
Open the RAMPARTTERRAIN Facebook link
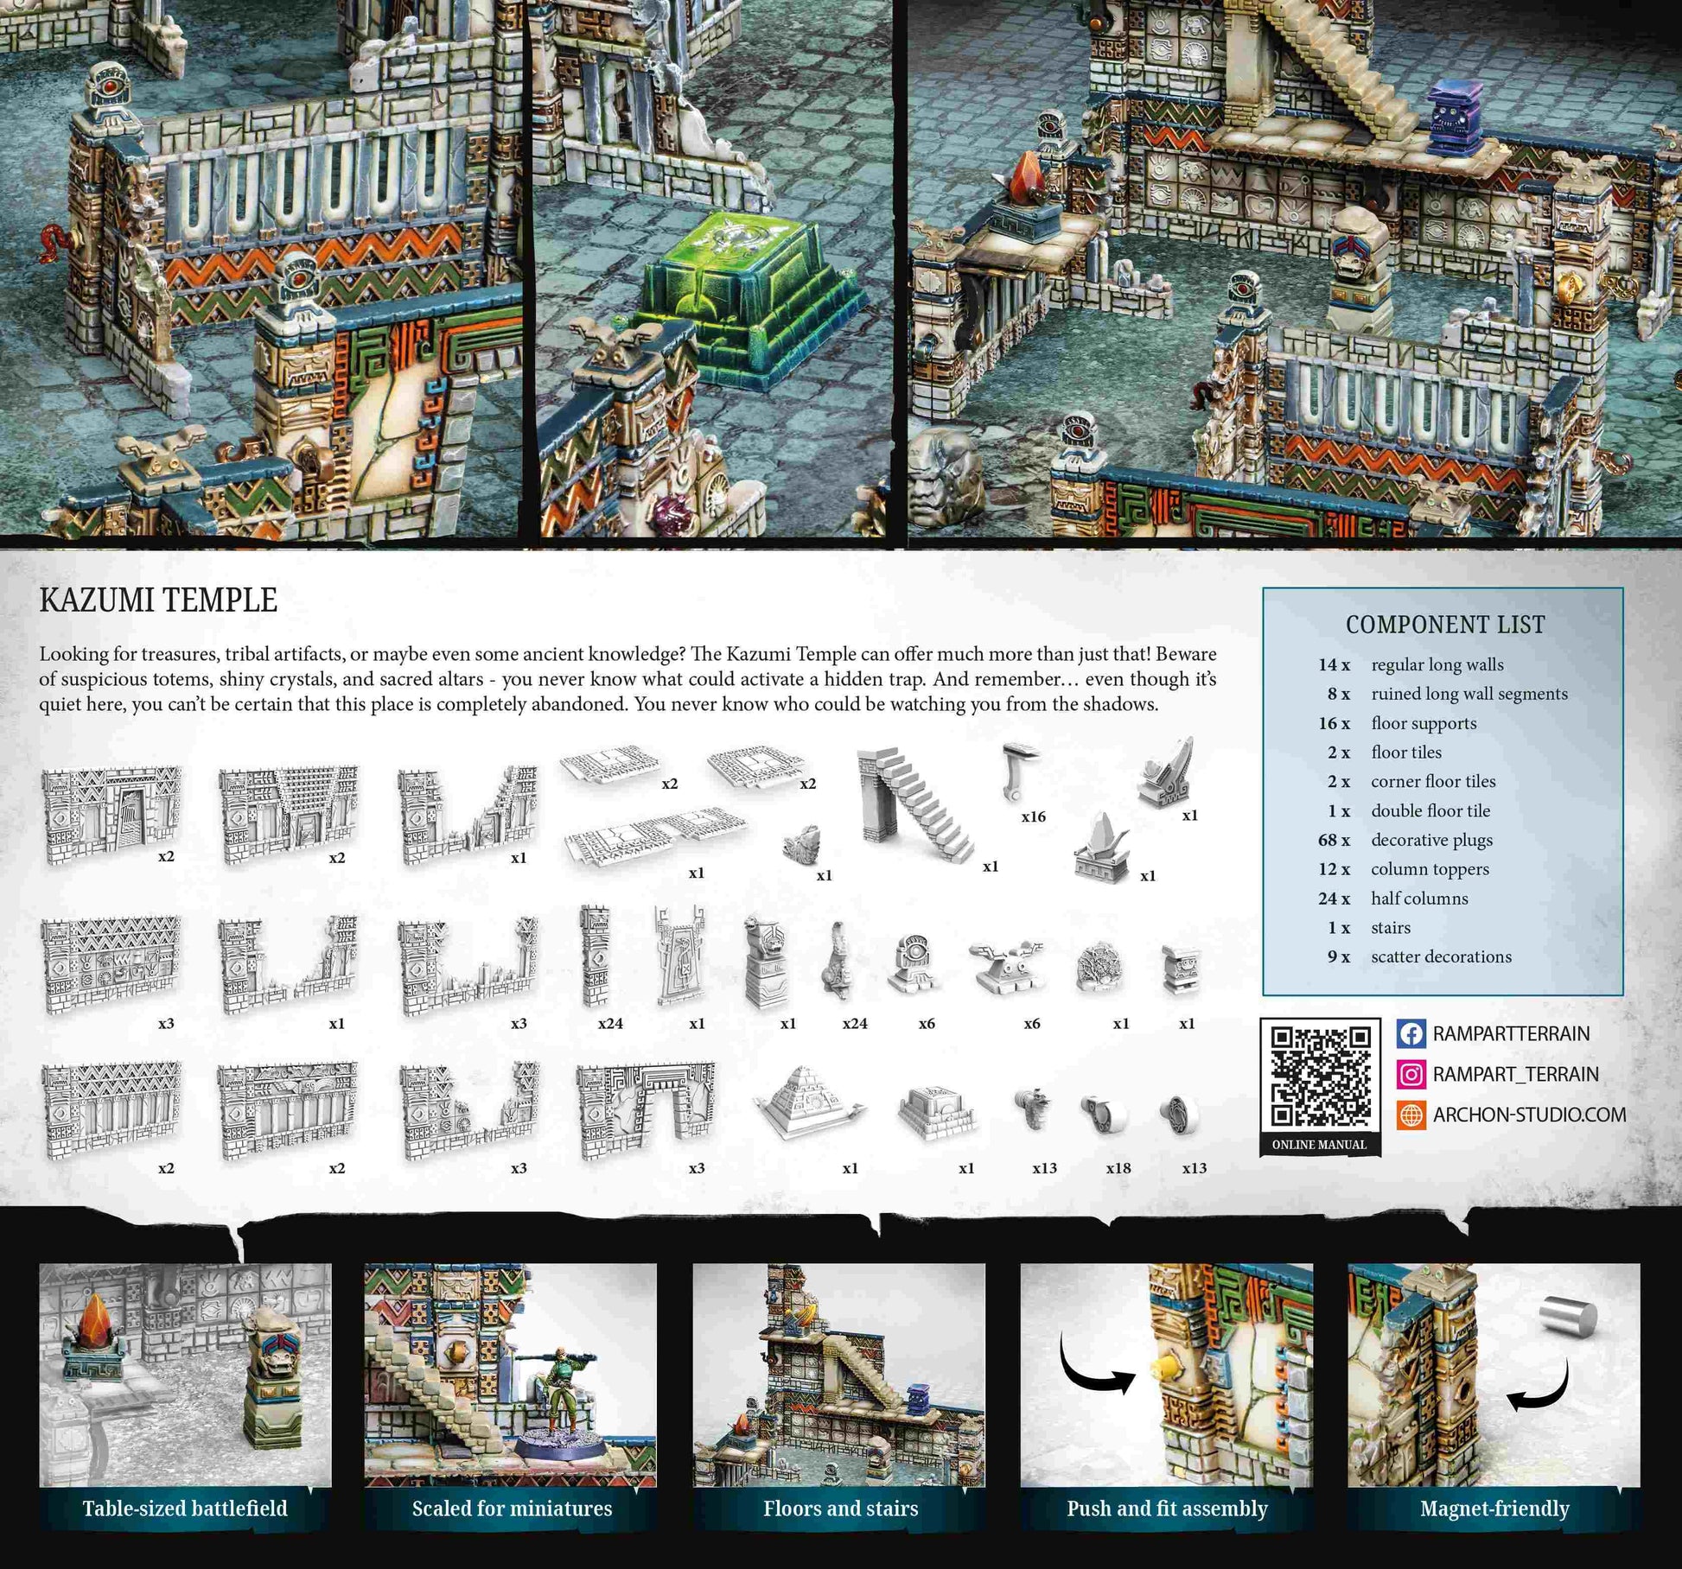(x=1511, y=1033)
